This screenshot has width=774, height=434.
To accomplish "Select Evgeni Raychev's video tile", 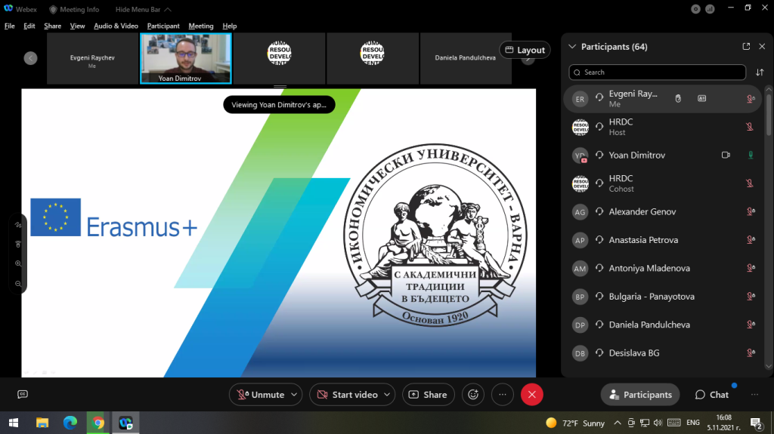I will click(x=92, y=58).
